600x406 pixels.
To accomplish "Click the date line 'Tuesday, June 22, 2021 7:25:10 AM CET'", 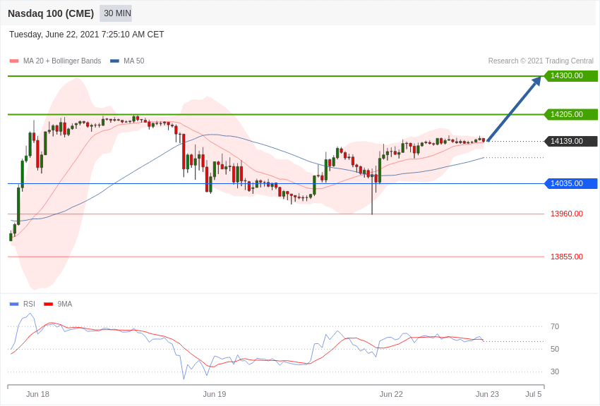I will pos(87,35).
